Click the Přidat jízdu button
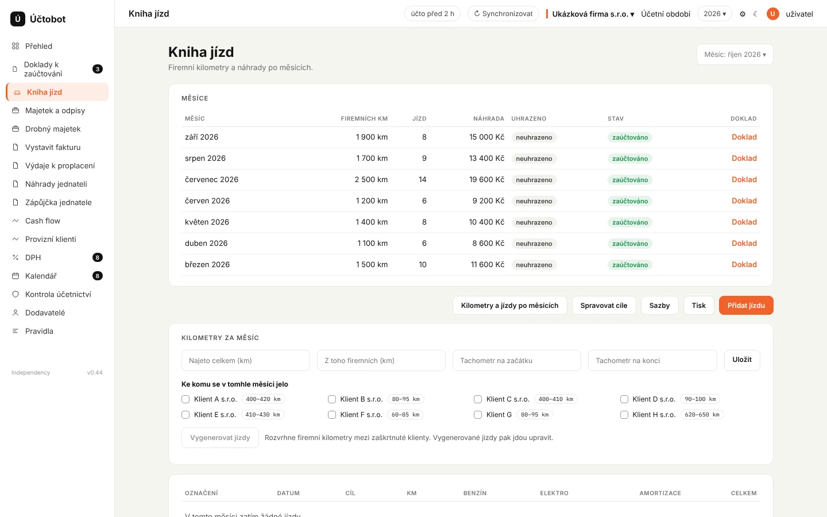This screenshot has width=827, height=517. pos(746,306)
